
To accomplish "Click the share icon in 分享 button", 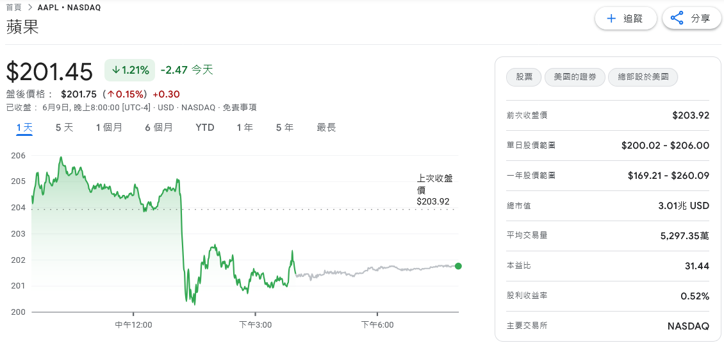I will coord(677,19).
